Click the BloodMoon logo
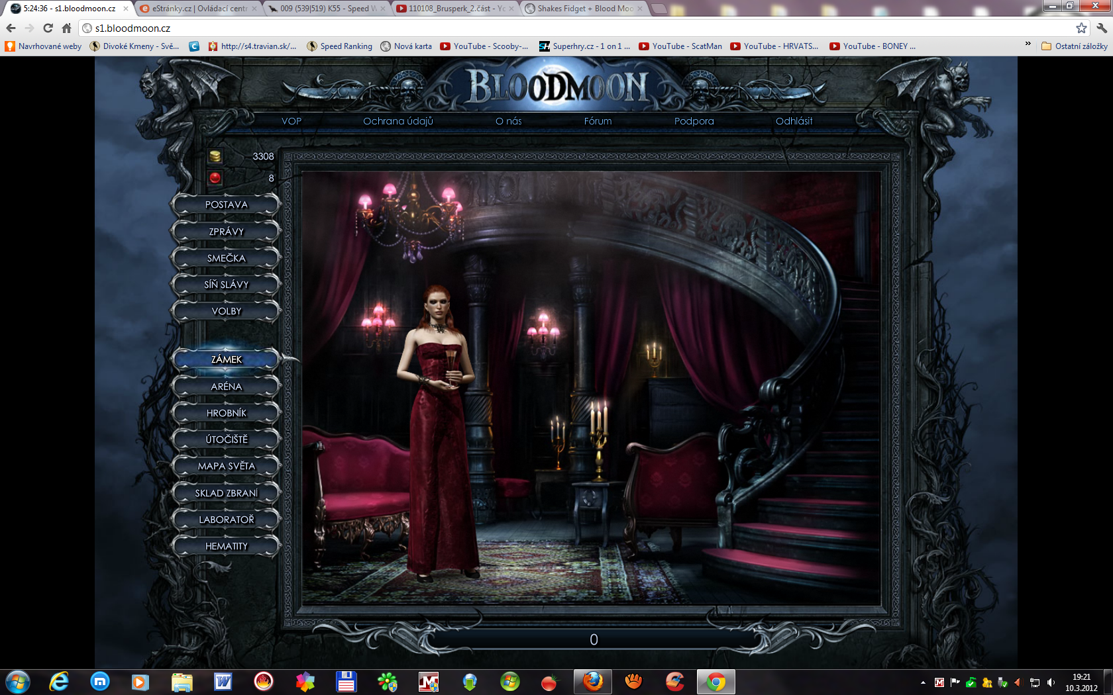Screen dimensions: 1113x695 pyautogui.click(x=558, y=87)
